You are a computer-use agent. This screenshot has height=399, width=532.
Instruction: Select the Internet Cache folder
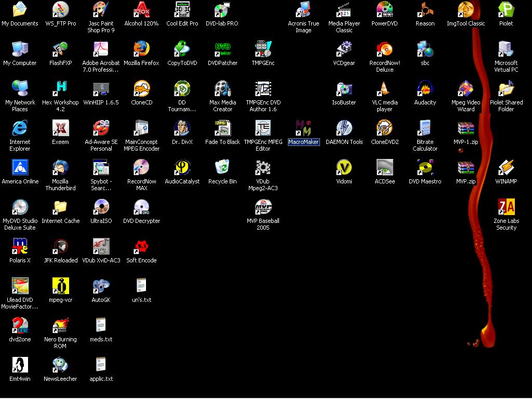coord(61,207)
